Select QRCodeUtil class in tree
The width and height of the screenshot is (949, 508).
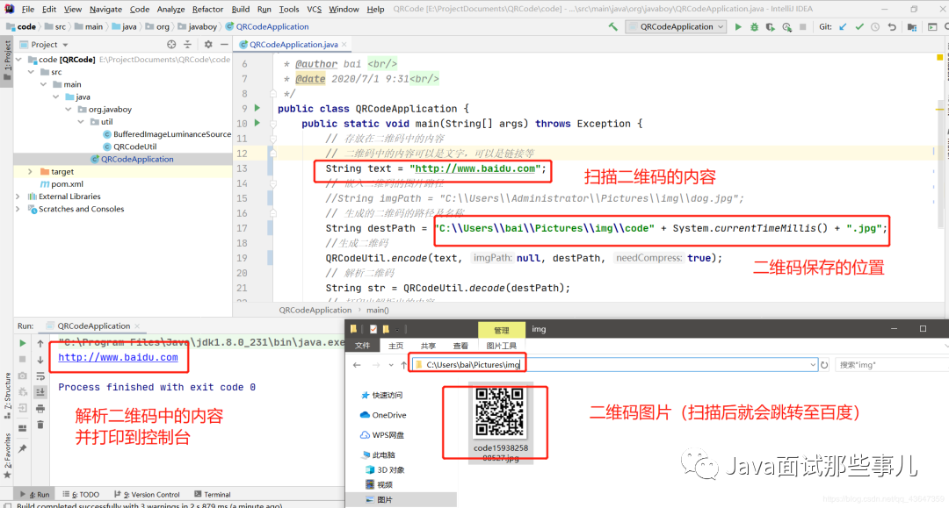(135, 147)
